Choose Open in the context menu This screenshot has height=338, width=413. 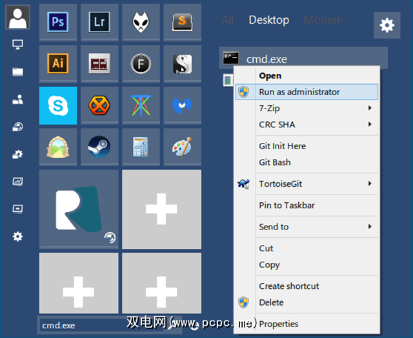(307, 76)
